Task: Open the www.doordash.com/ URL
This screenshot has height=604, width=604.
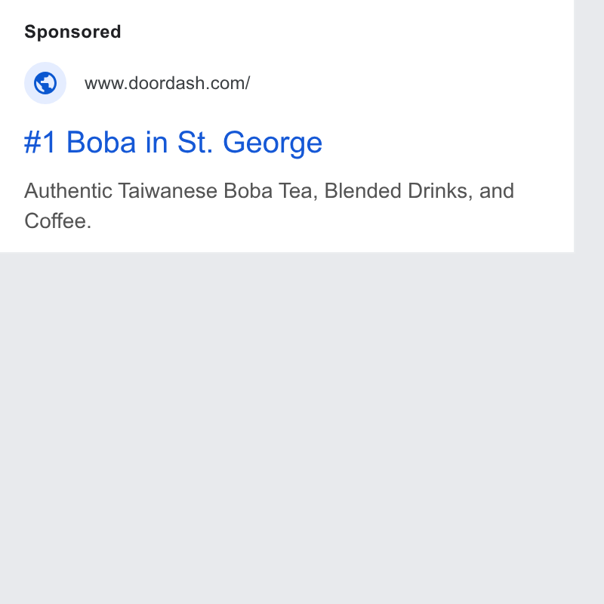Action: (167, 83)
